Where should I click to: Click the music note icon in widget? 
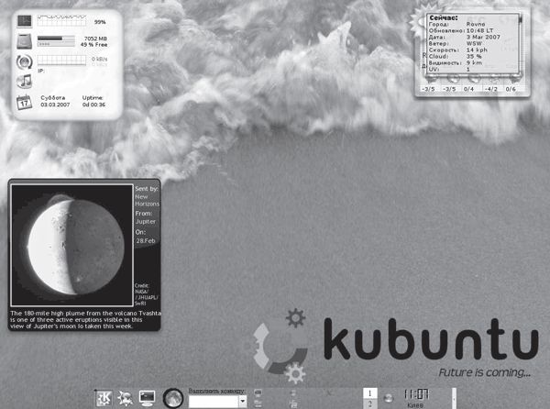pyautogui.click(x=25, y=82)
